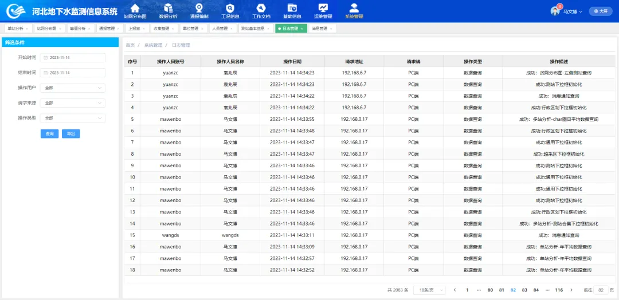This screenshot has width=619, height=300.
Task: Switch to 大屏 display mode
Action: [x=600, y=11]
